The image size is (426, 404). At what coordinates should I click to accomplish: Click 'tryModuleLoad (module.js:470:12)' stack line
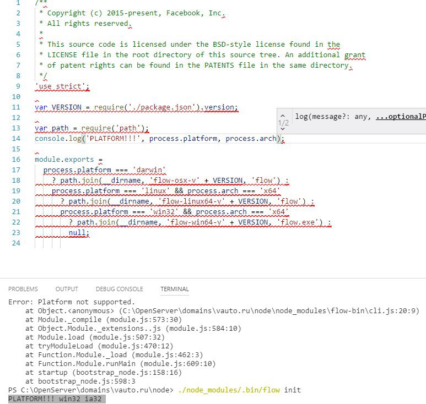105,346
